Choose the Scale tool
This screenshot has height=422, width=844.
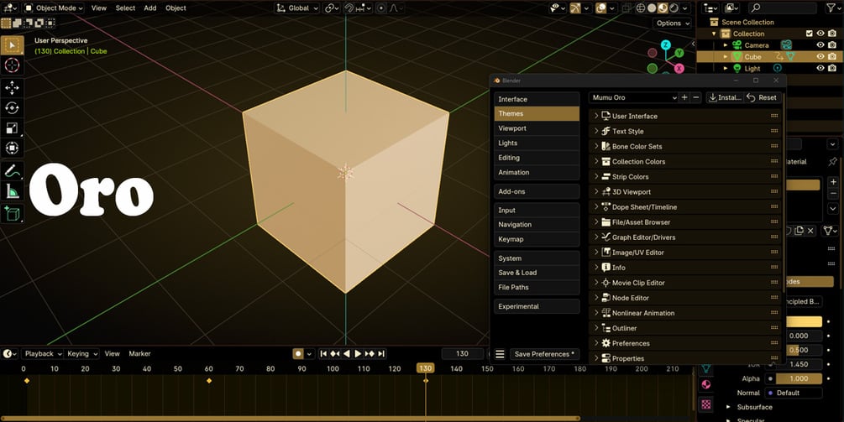[12, 128]
